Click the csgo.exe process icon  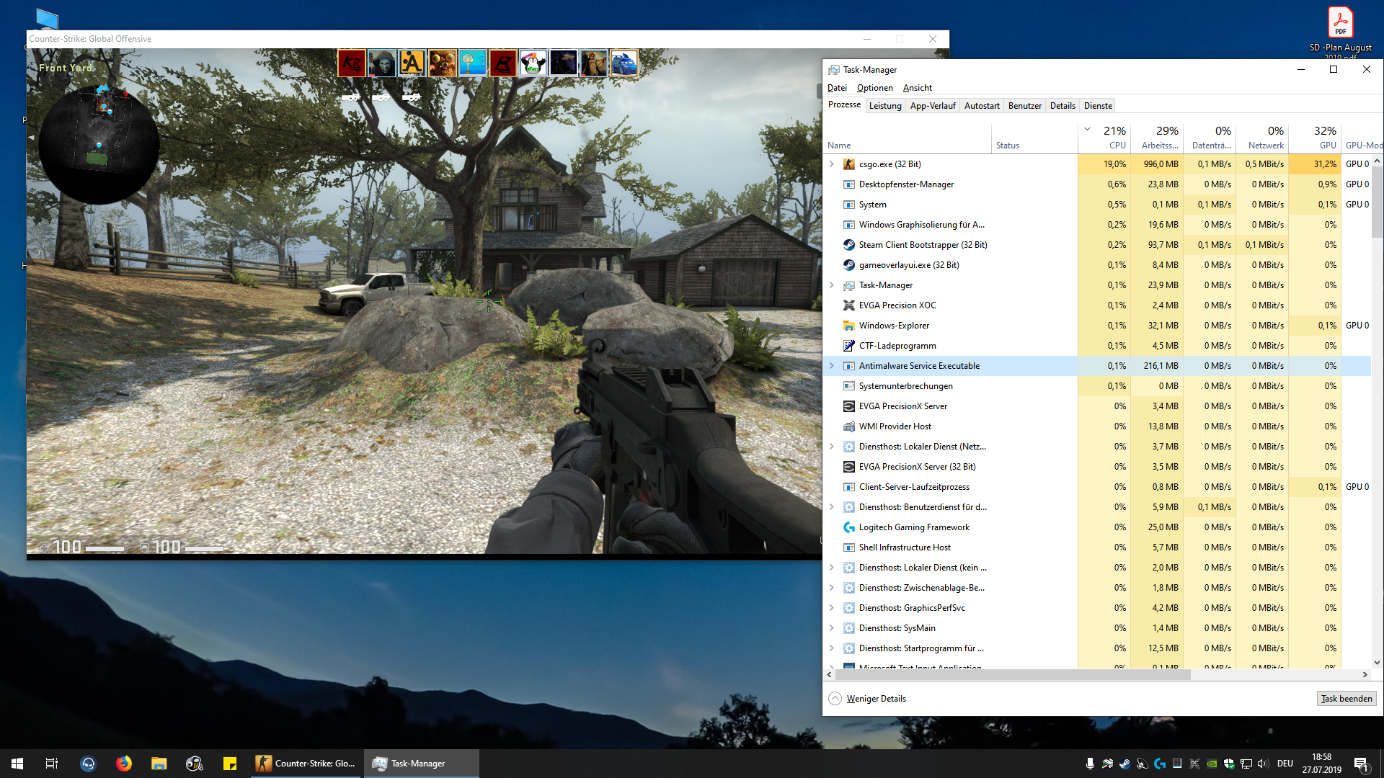point(849,164)
